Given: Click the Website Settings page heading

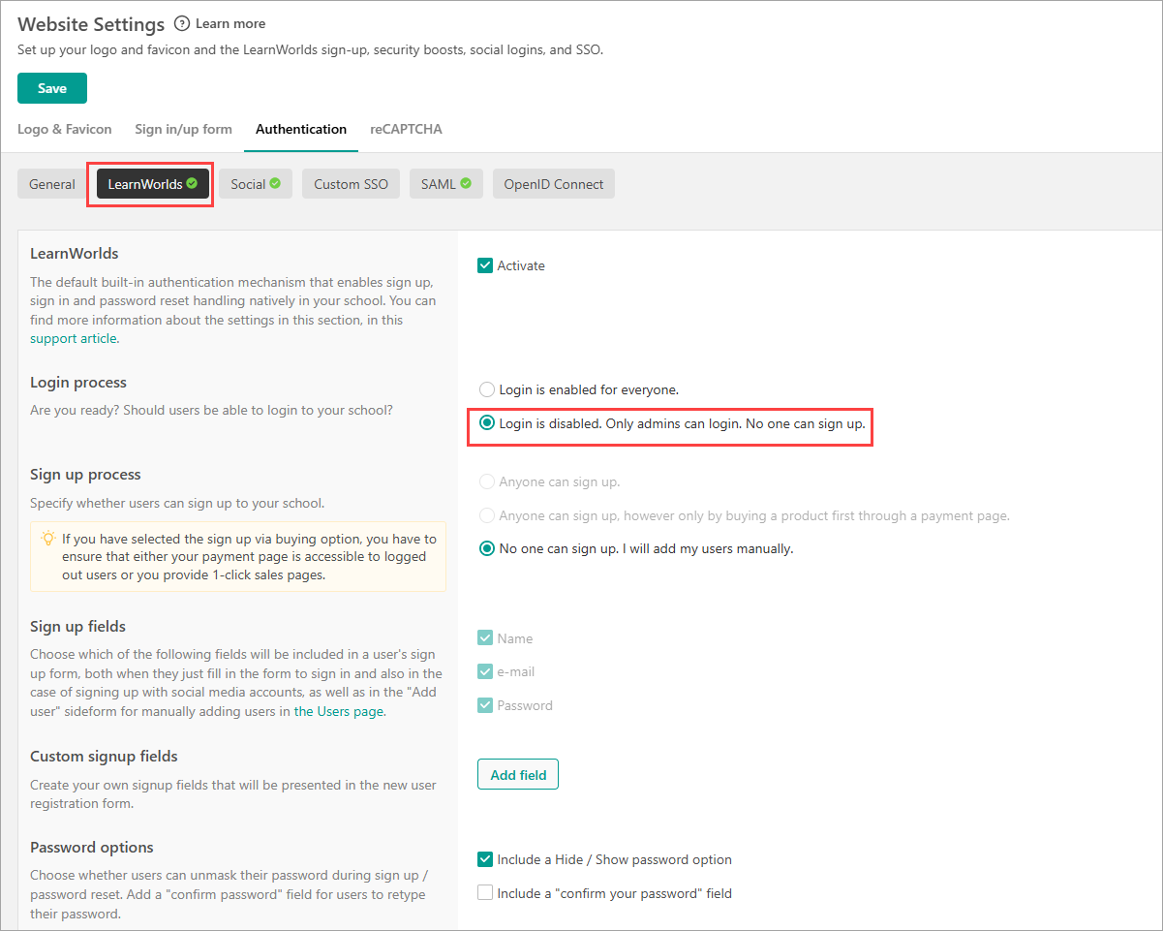Looking at the screenshot, I should pyautogui.click(x=91, y=24).
